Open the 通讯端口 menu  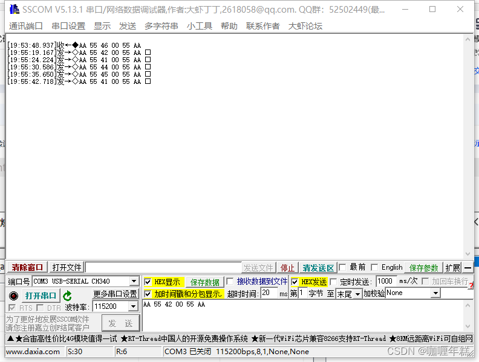25,26
